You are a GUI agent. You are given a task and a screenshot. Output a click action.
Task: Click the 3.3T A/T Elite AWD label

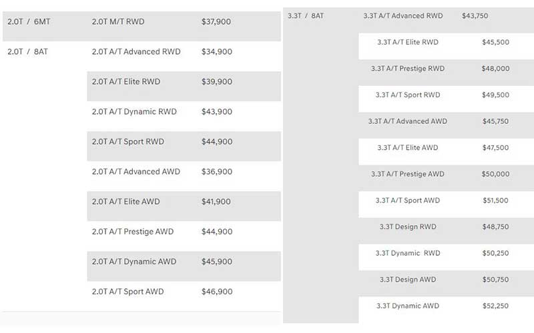pos(408,148)
